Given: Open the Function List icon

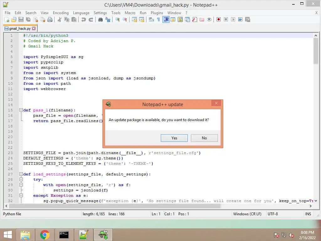Looking at the screenshot, I should point(195,19).
